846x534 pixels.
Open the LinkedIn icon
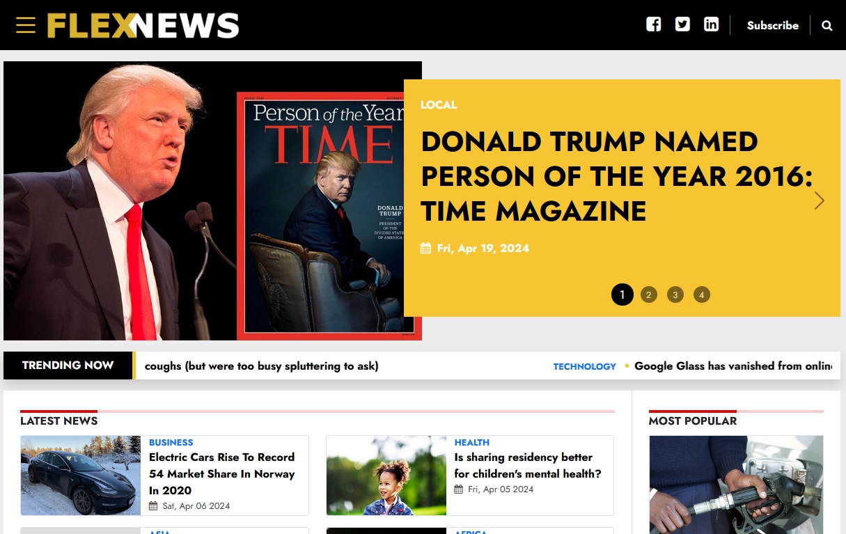point(711,24)
